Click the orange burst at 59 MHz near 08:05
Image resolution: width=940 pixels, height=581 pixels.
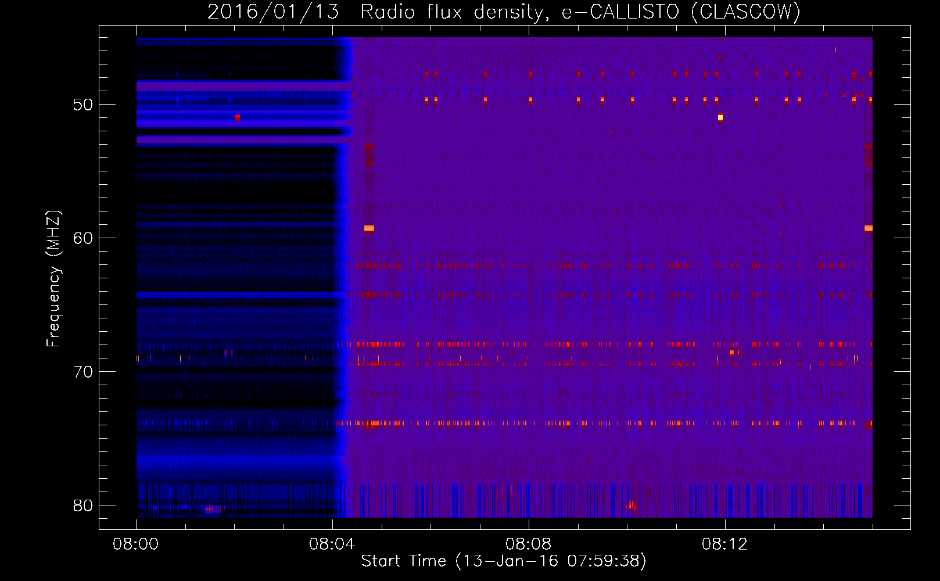click(369, 228)
